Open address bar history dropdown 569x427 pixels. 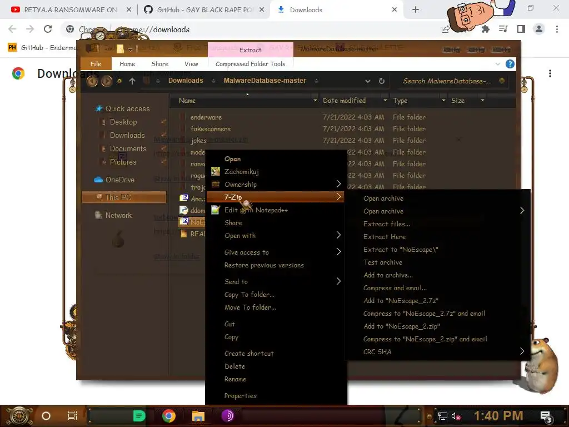pos(368,81)
